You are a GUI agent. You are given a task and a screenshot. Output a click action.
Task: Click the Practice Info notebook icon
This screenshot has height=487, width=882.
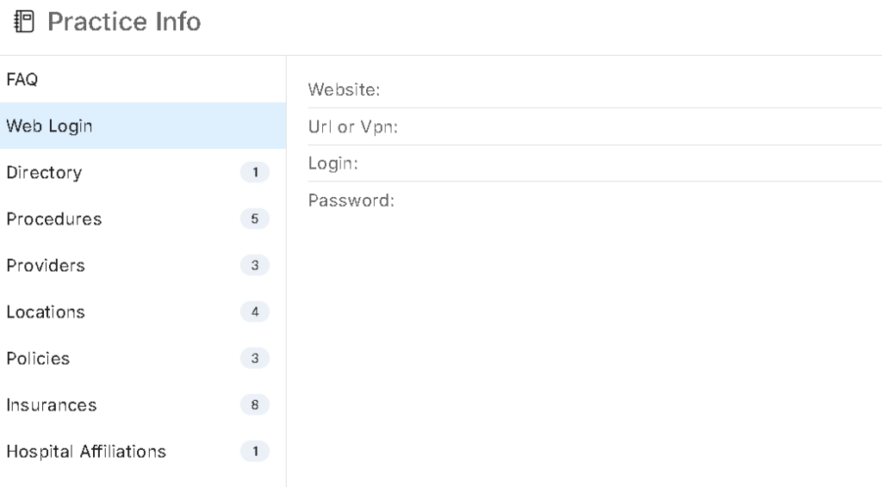tap(23, 22)
